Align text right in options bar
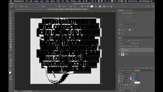Image resolution: width=163 pixels, height=92 pixels. click(88, 6)
